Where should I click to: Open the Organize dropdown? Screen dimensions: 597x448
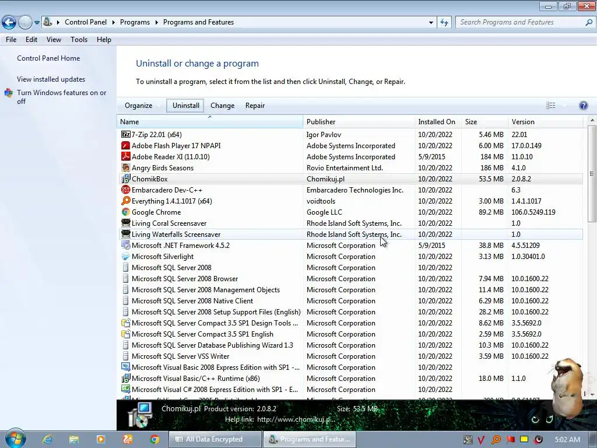tap(139, 106)
